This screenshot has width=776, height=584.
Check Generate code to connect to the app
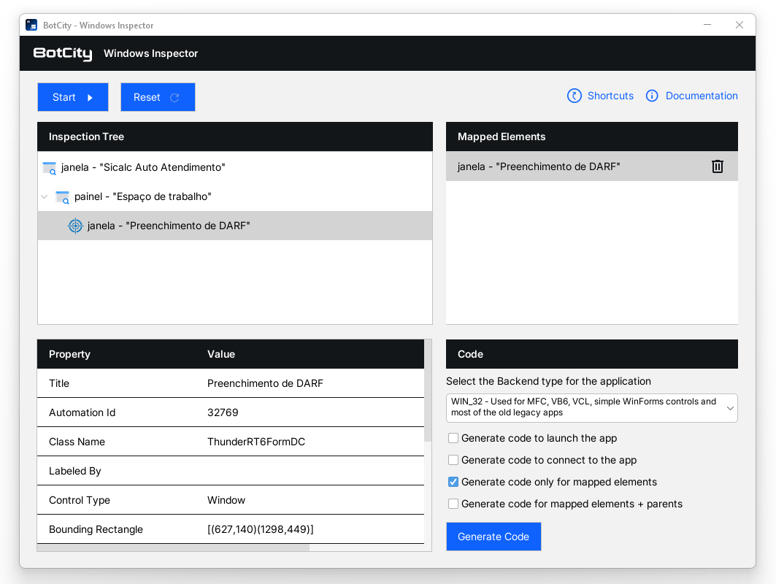[x=453, y=460]
